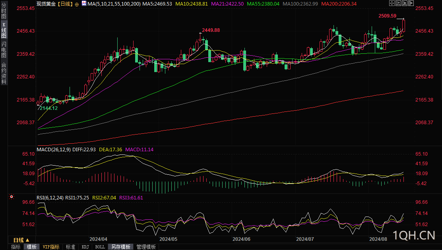This screenshot has height=250, width=442.
Task: Click the latest red candlestick near 2509.59
Action: point(404,26)
